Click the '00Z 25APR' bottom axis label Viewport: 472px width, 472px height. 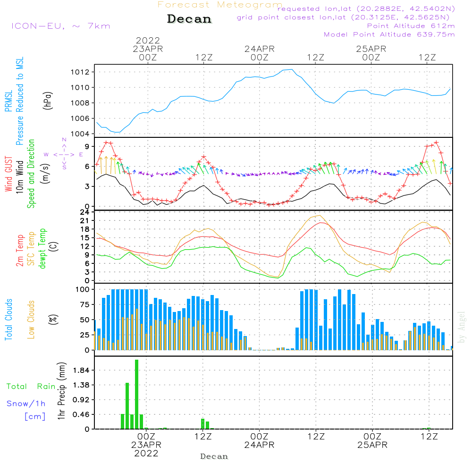pyautogui.click(x=372, y=441)
